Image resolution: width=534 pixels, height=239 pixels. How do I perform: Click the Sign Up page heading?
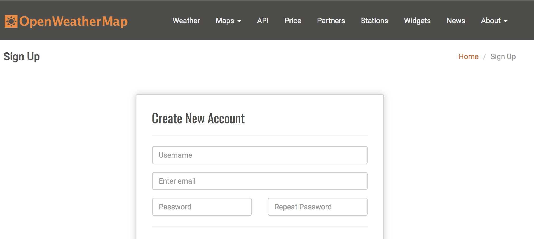click(x=21, y=56)
